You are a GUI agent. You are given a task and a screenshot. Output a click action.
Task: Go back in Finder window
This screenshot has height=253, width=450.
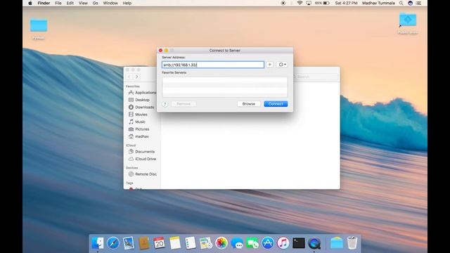(129, 77)
